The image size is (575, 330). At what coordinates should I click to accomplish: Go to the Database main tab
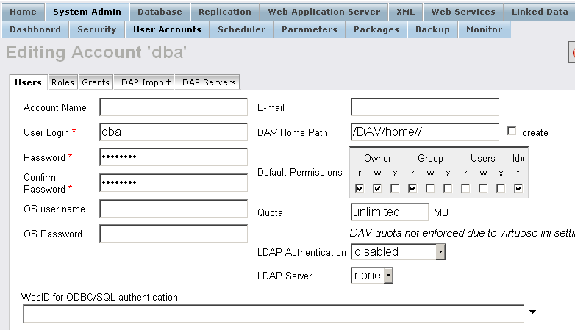[x=160, y=12]
